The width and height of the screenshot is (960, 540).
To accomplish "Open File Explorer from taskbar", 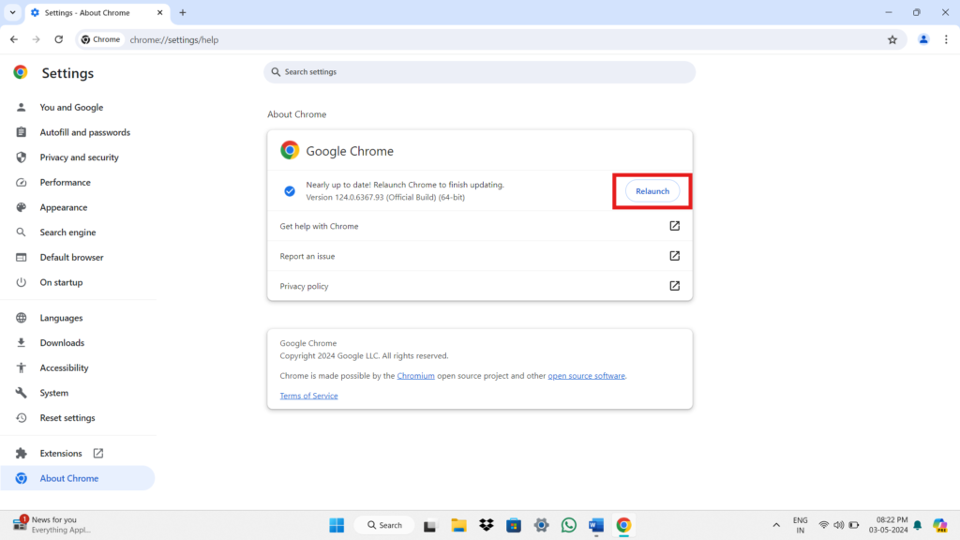I will [x=458, y=525].
